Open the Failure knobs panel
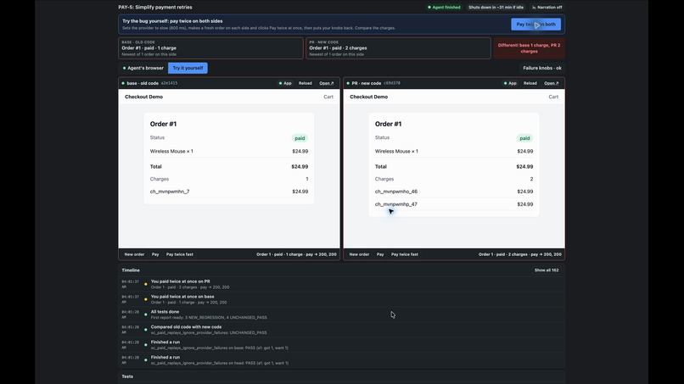The image size is (684, 384). click(542, 68)
